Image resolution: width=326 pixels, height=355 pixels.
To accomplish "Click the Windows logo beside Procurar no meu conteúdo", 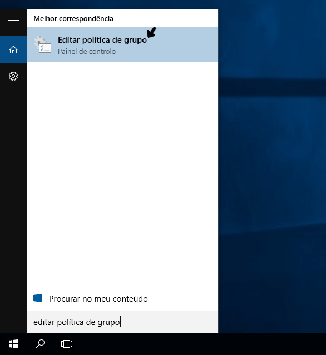I will click(38, 298).
